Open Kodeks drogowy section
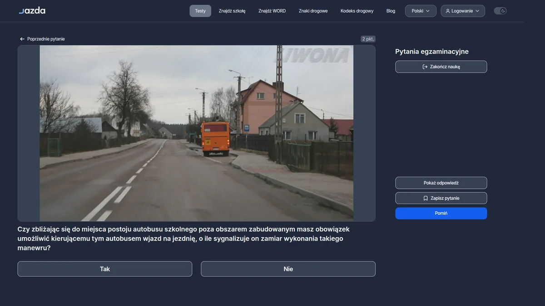 [x=357, y=11]
